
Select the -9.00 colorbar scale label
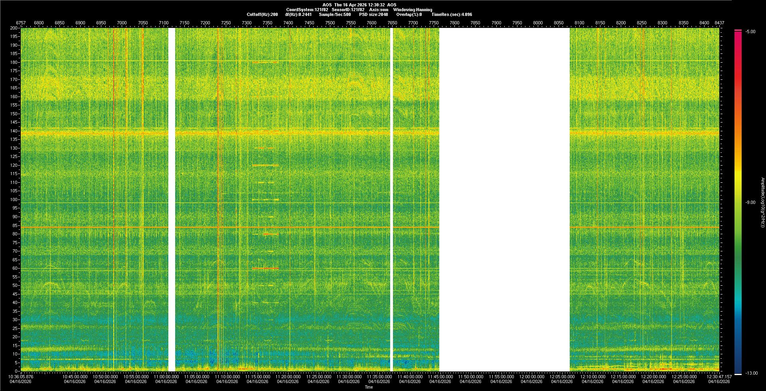pos(750,203)
